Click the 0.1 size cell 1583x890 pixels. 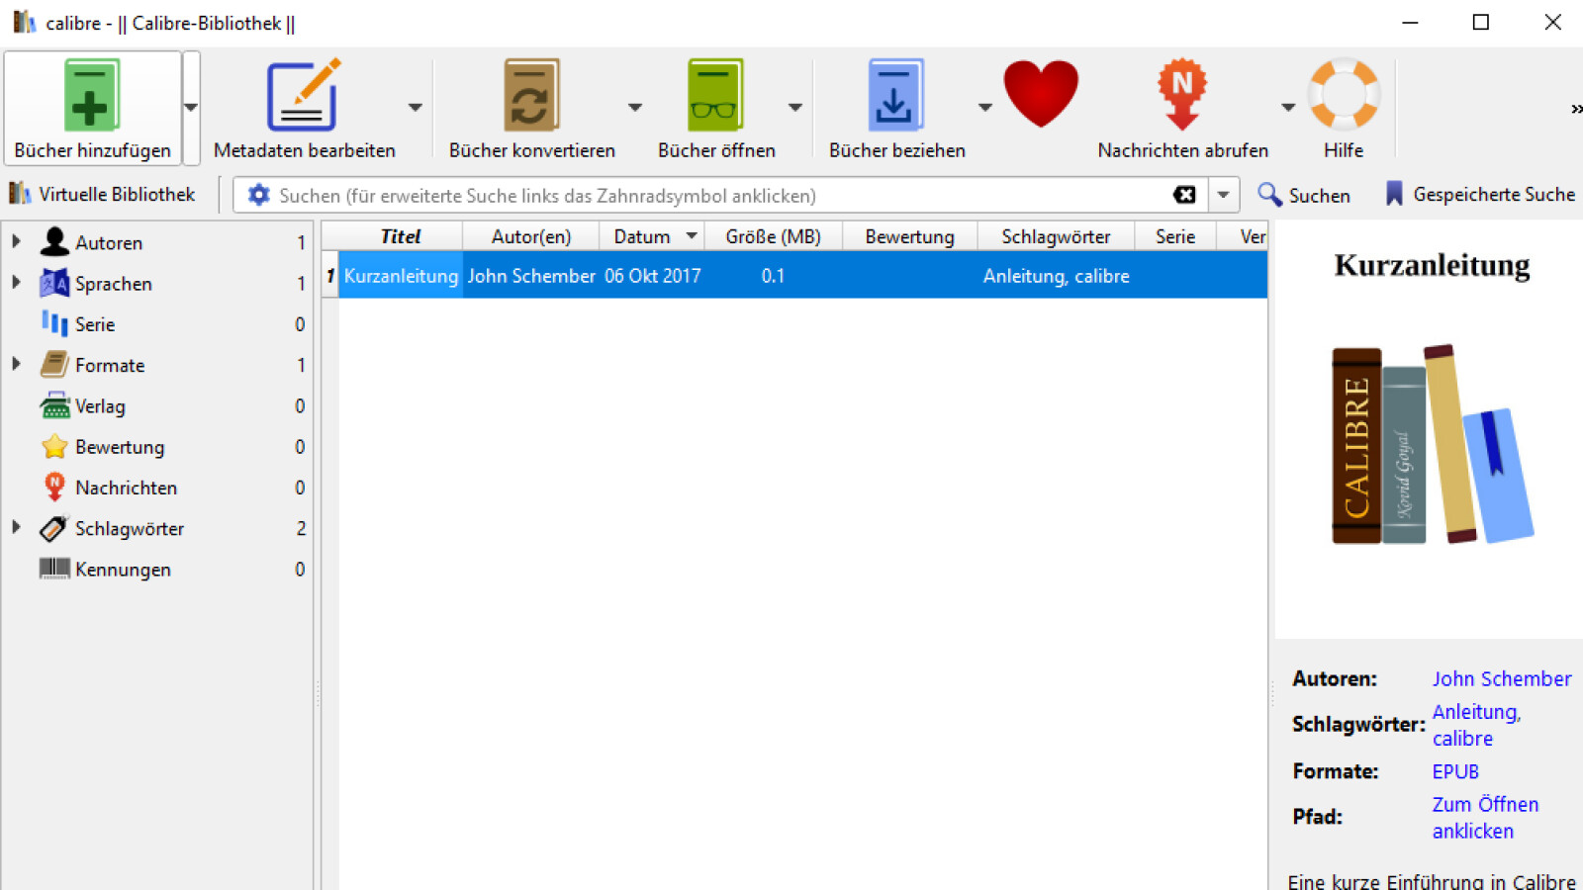[773, 276]
